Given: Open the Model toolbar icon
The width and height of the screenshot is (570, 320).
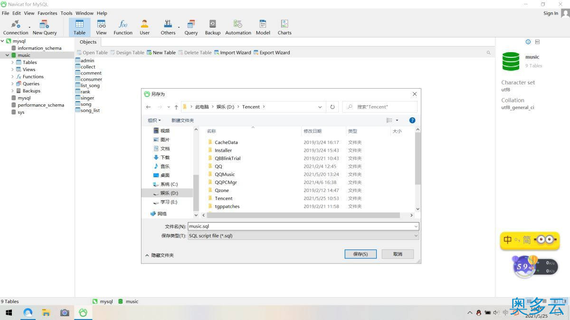Looking at the screenshot, I should tap(263, 27).
